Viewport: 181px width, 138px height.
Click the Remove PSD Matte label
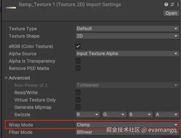click(29, 68)
